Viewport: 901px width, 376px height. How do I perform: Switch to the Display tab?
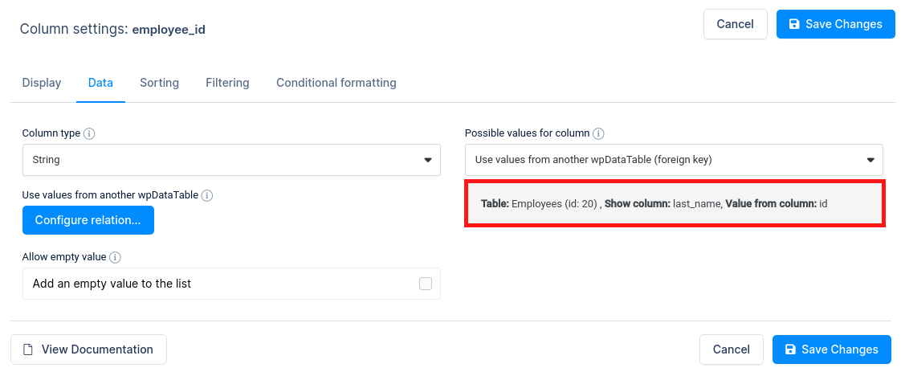tap(42, 83)
